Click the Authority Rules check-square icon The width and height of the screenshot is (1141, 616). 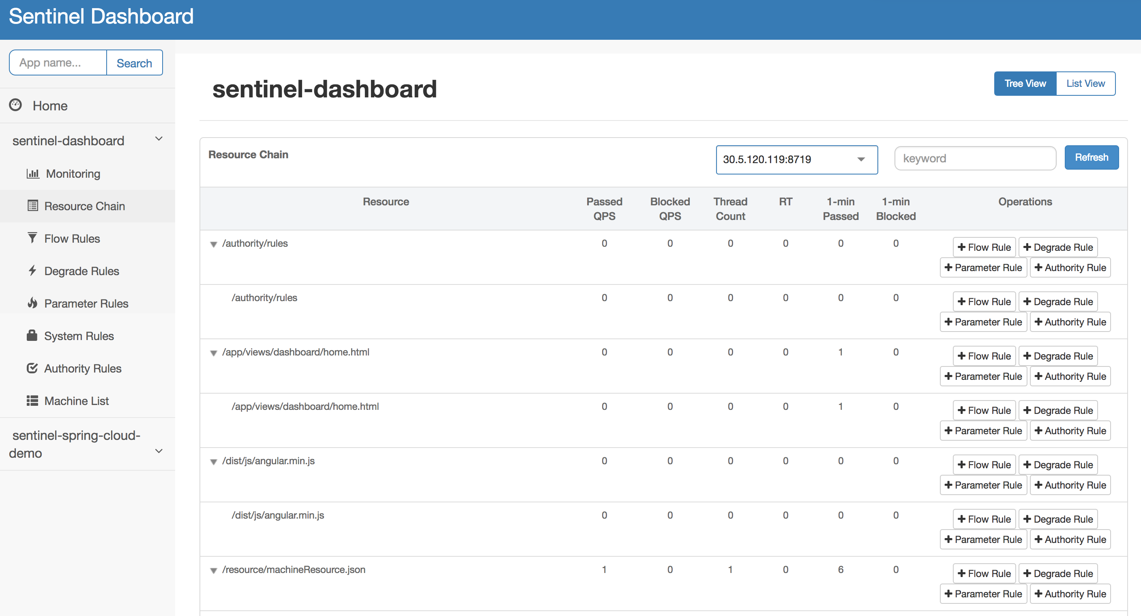coord(32,368)
